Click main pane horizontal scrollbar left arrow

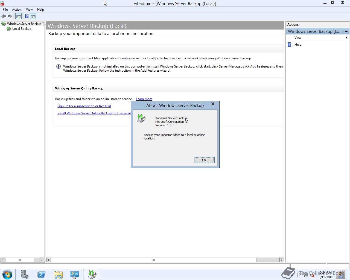tap(49, 260)
